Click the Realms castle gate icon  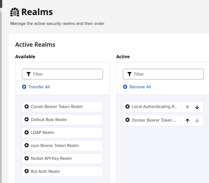point(15,12)
